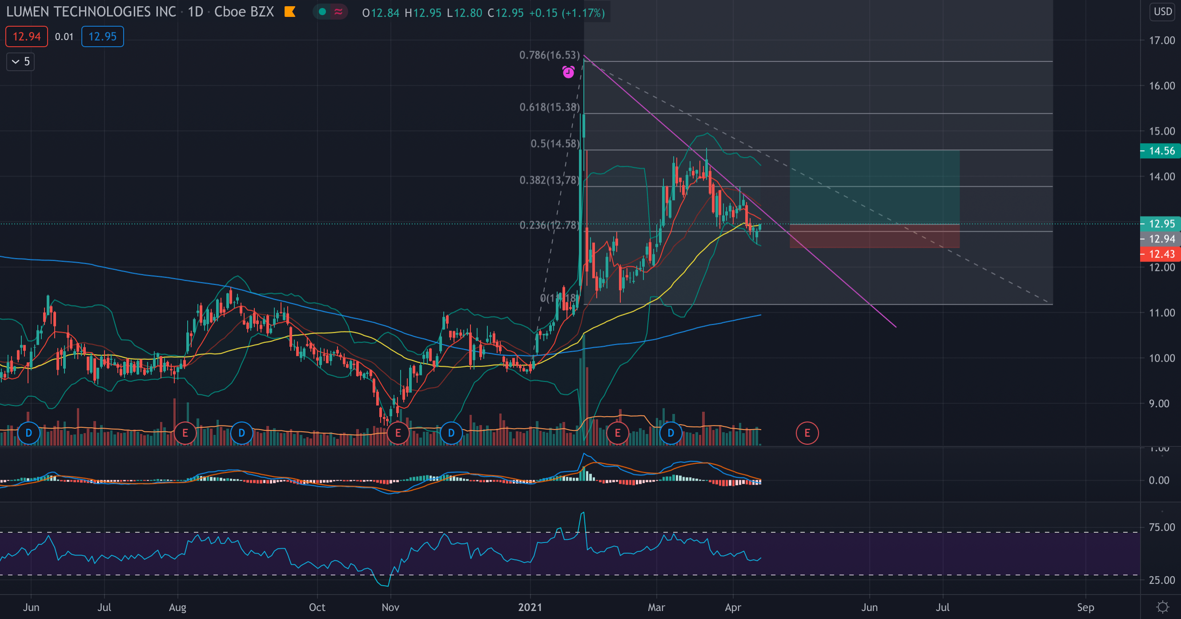Click the Oct label on time axis
The height and width of the screenshot is (619, 1181).
tap(317, 607)
